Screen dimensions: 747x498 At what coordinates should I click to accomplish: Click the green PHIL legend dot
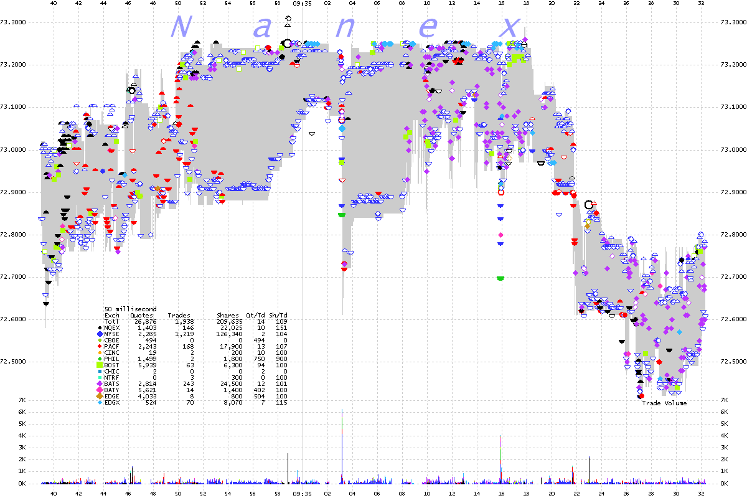pyautogui.click(x=100, y=357)
